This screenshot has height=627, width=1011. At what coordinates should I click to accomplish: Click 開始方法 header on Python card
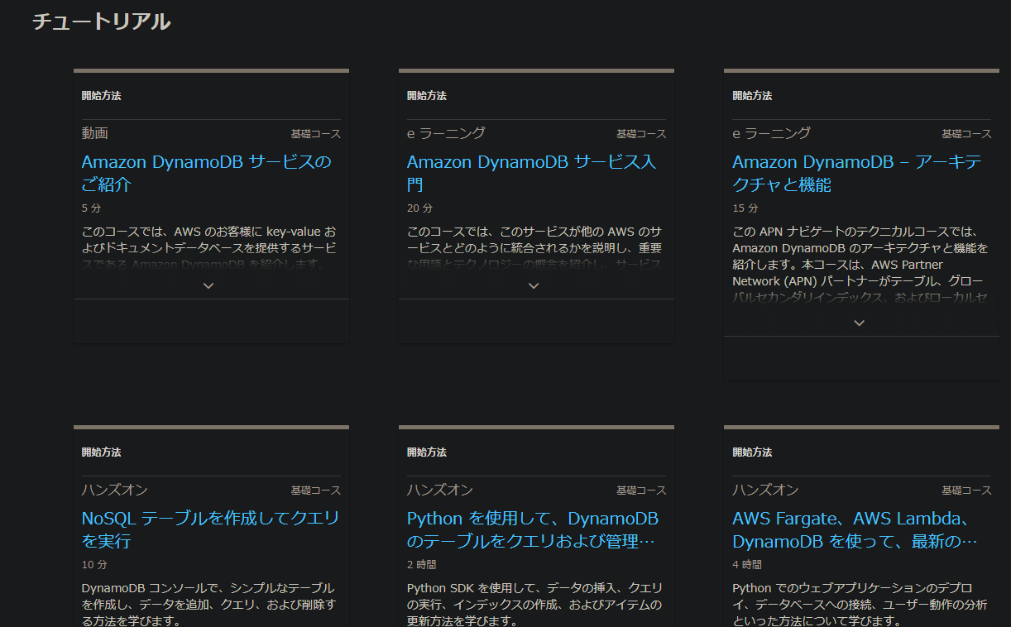tap(427, 452)
